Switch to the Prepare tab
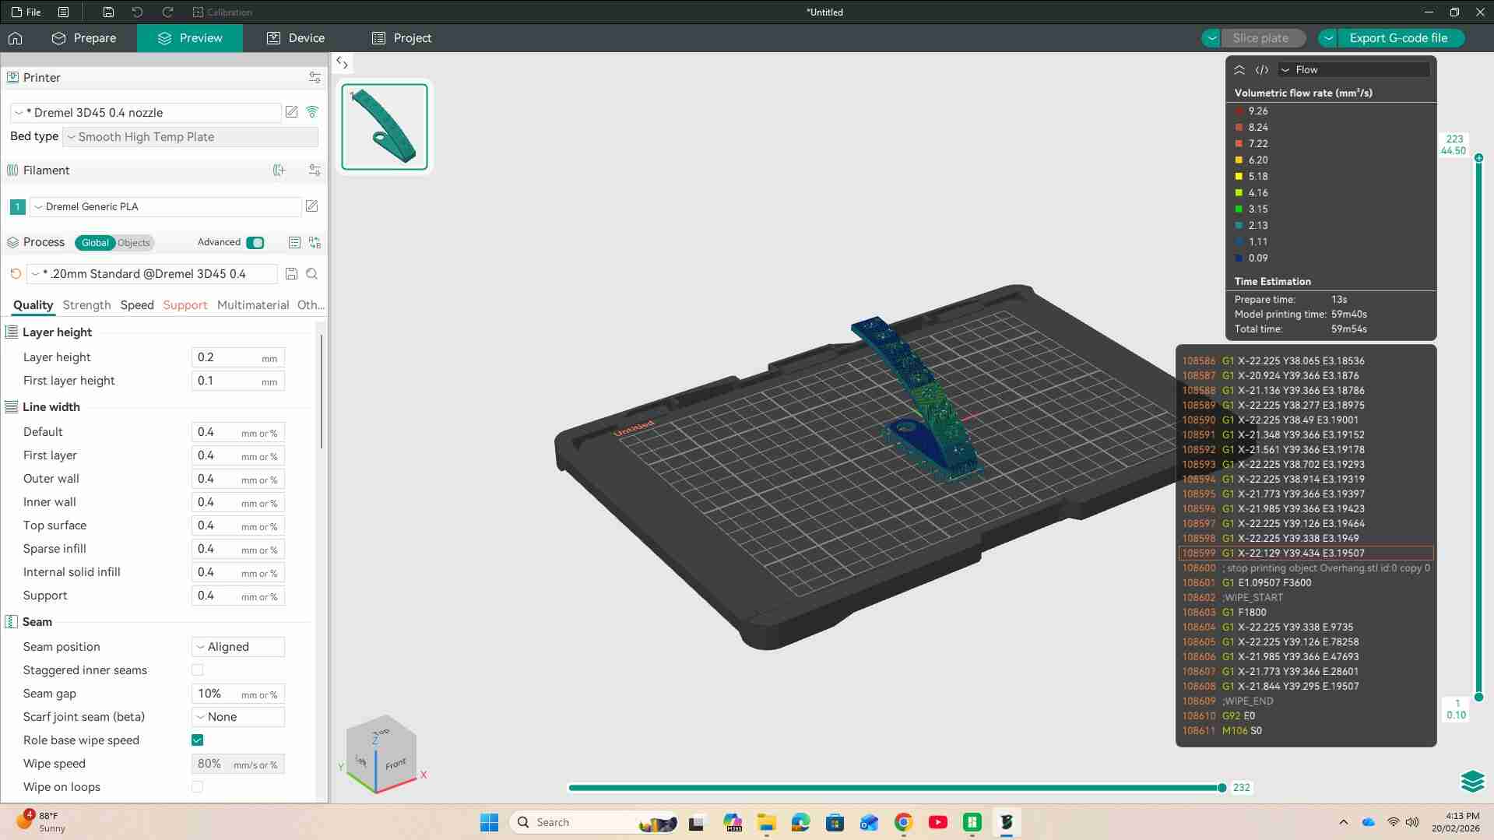1494x840 pixels. 84,38
